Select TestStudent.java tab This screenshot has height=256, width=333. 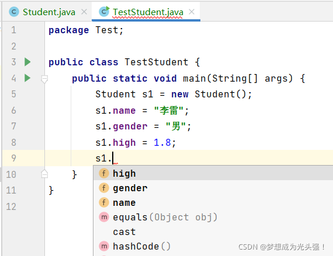[x=148, y=12]
